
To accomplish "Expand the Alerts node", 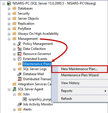I will (14, 110).
